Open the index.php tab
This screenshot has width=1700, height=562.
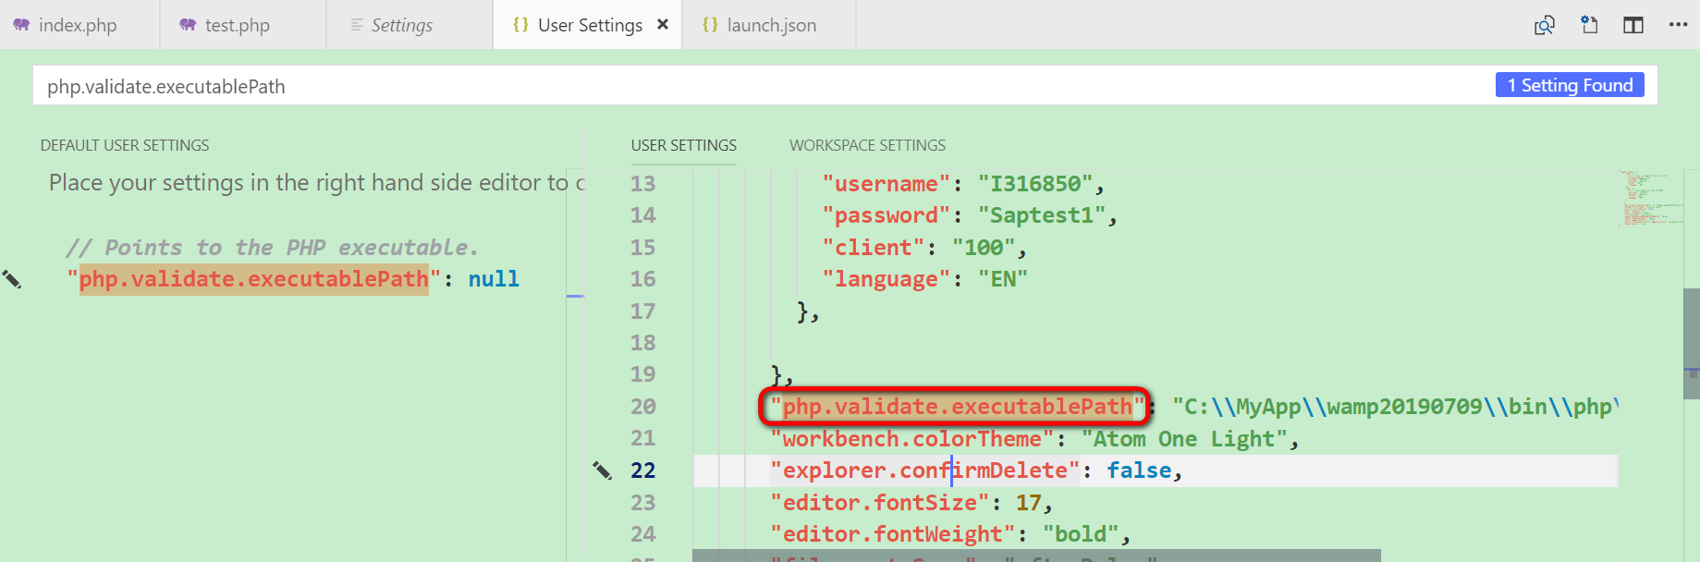79,25
